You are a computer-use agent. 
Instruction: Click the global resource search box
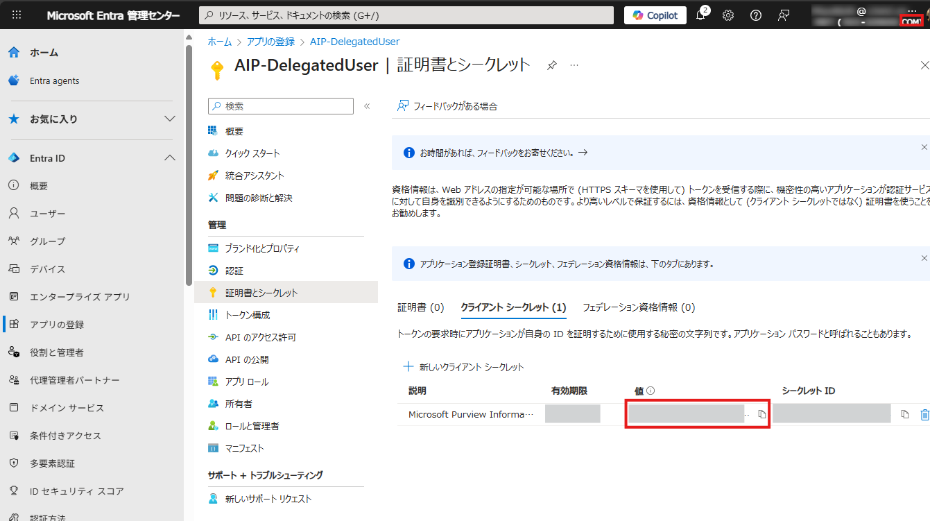pos(406,15)
